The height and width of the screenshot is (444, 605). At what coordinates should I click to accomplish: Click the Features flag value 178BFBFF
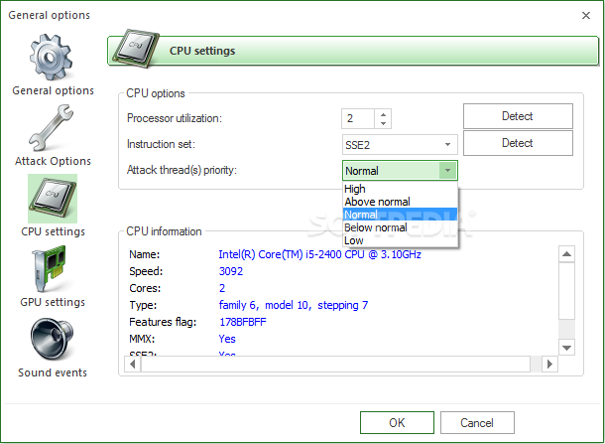(243, 322)
